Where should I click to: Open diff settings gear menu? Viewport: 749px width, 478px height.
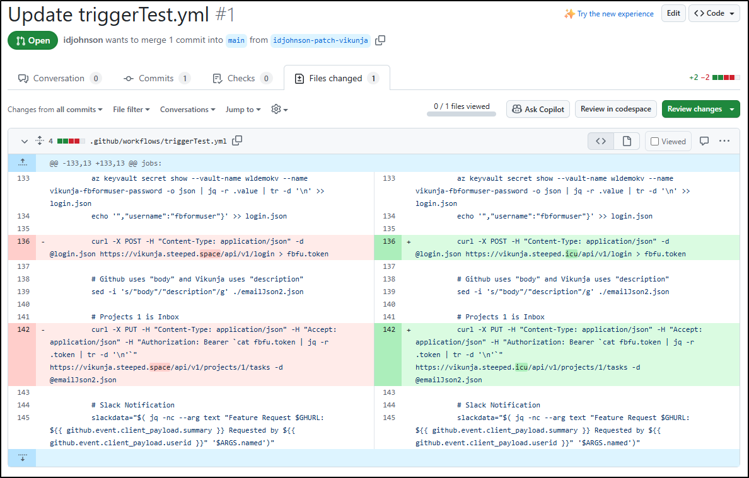[279, 110]
